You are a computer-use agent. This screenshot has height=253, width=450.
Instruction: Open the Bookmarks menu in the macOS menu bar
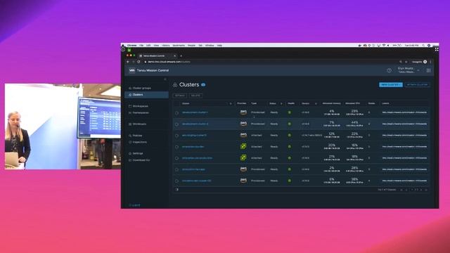coord(179,45)
